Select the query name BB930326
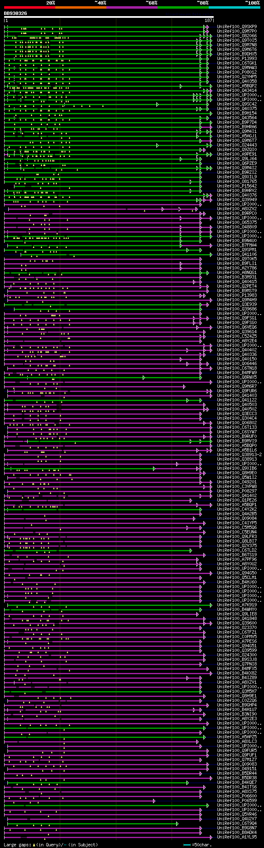This screenshot has width=264, height=848. pyautogui.click(x=16, y=13)
